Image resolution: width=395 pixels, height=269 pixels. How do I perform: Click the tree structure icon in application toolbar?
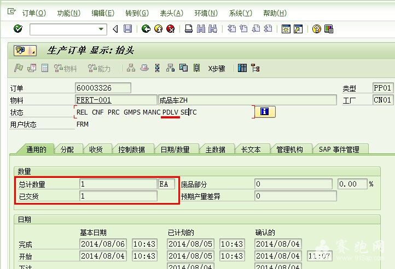point(255,68)
